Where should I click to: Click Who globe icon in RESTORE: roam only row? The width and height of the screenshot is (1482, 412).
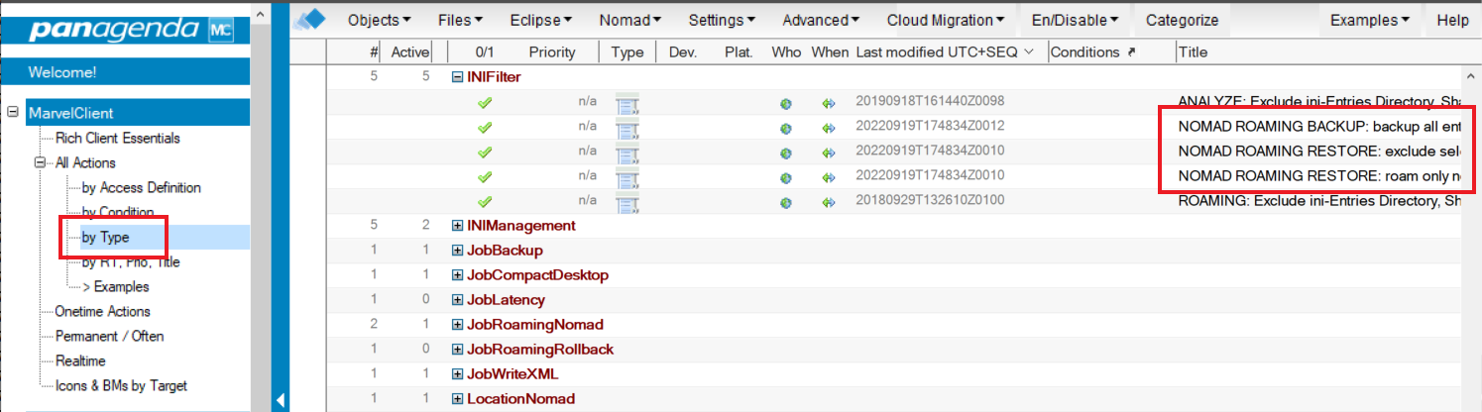tap(785, 176)
